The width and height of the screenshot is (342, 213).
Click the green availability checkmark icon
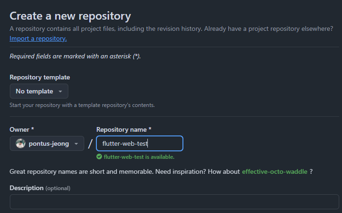click(x=99, y=157)
